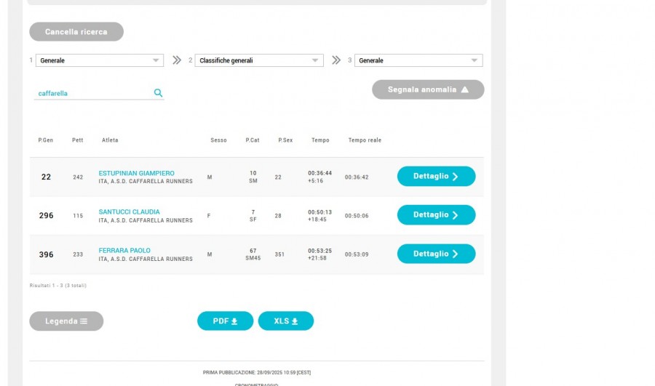Click the search magnifier icon
The height and width of the screenshot is (386, 655).
click(x=158, y=93)
